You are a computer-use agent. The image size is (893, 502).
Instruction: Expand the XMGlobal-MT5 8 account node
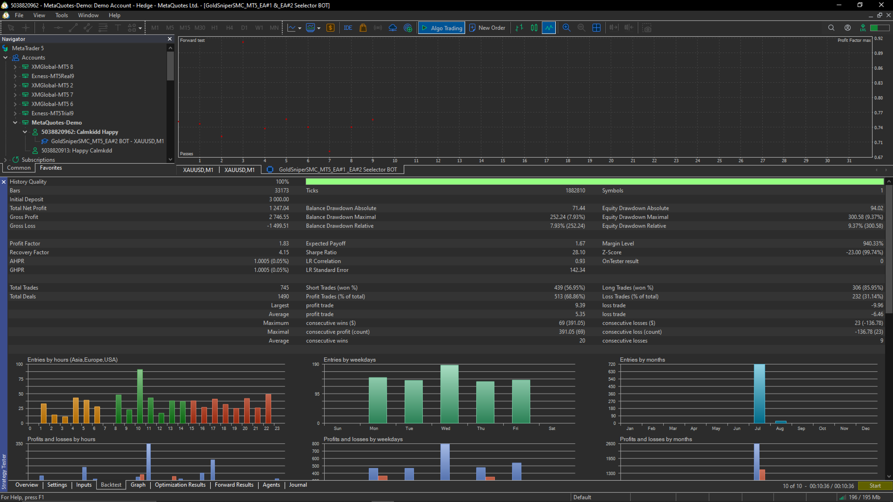click(15, 67)
